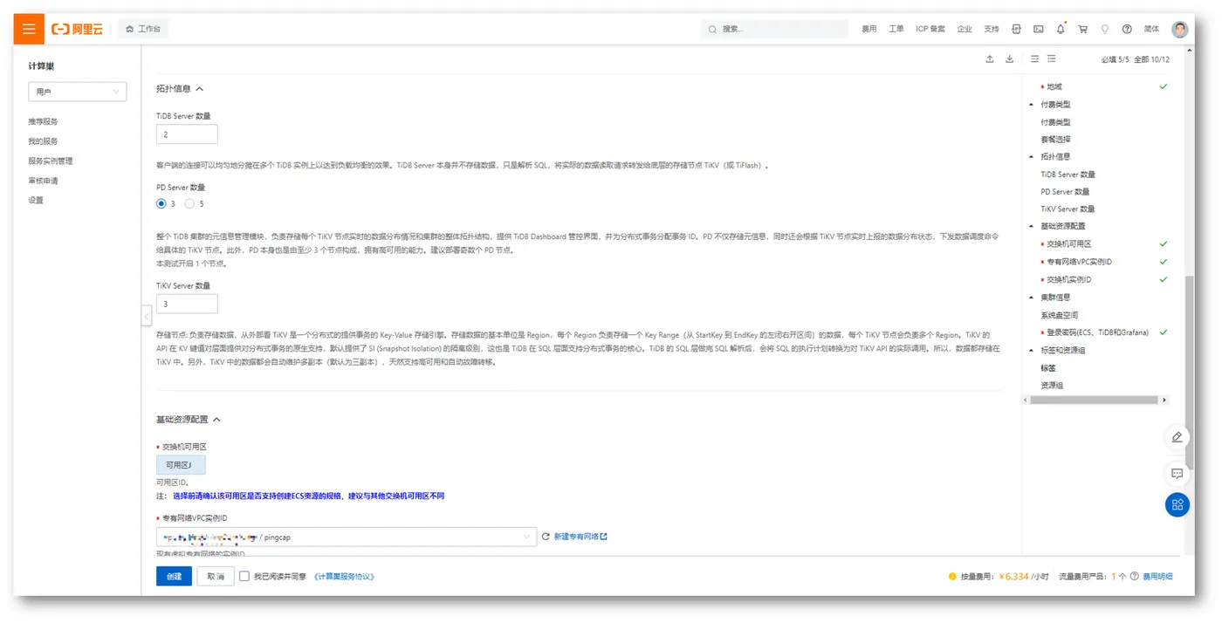Click the outline horizontal scrollbar right arrow

[1164, 400]
